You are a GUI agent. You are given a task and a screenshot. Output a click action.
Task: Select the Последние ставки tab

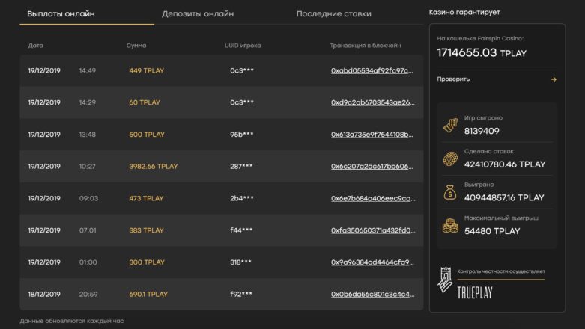pos(333,14)
